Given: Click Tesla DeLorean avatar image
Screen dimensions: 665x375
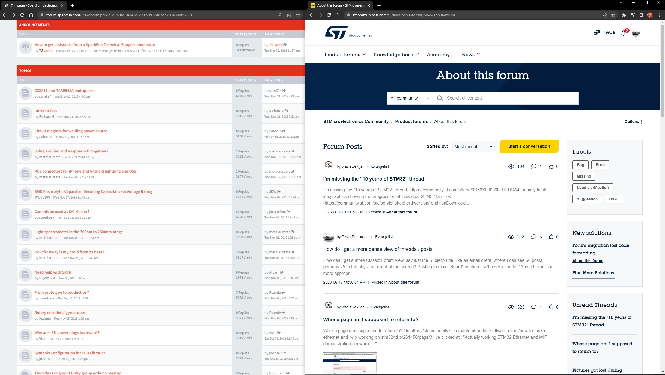Looking at the screenshot, I should click(x=329, y=237).
